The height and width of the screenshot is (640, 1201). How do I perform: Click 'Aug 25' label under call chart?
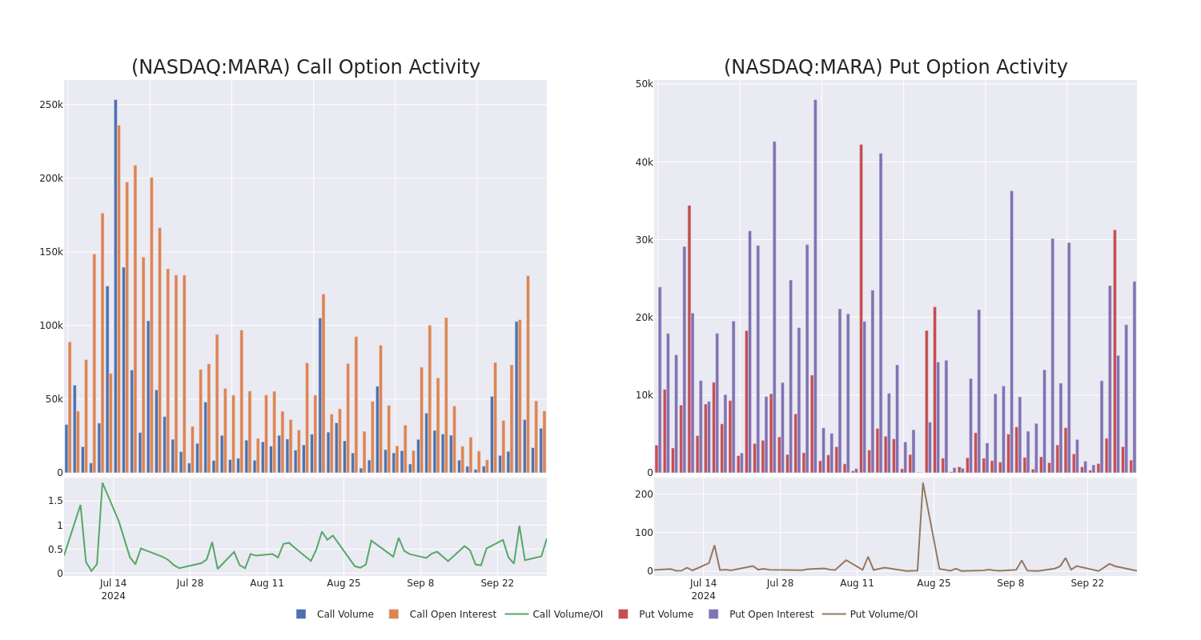coord(343,583)
